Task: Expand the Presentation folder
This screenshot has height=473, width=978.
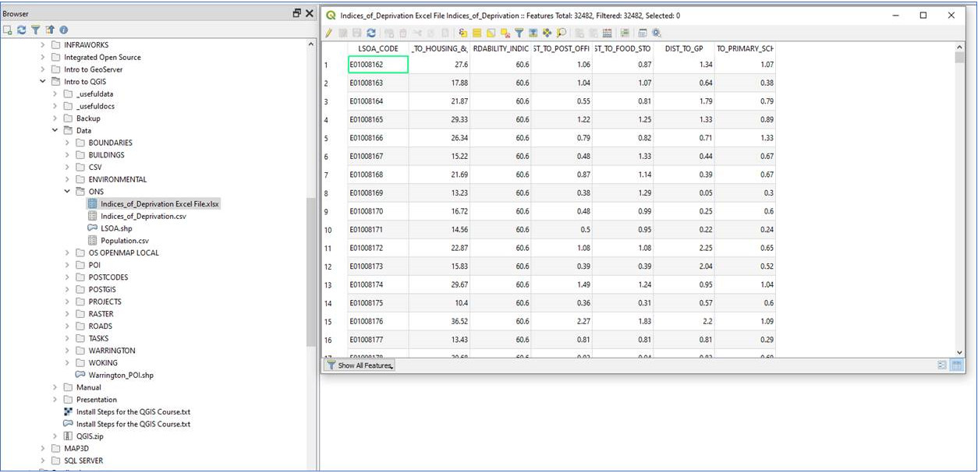Action: pos(55,400)
